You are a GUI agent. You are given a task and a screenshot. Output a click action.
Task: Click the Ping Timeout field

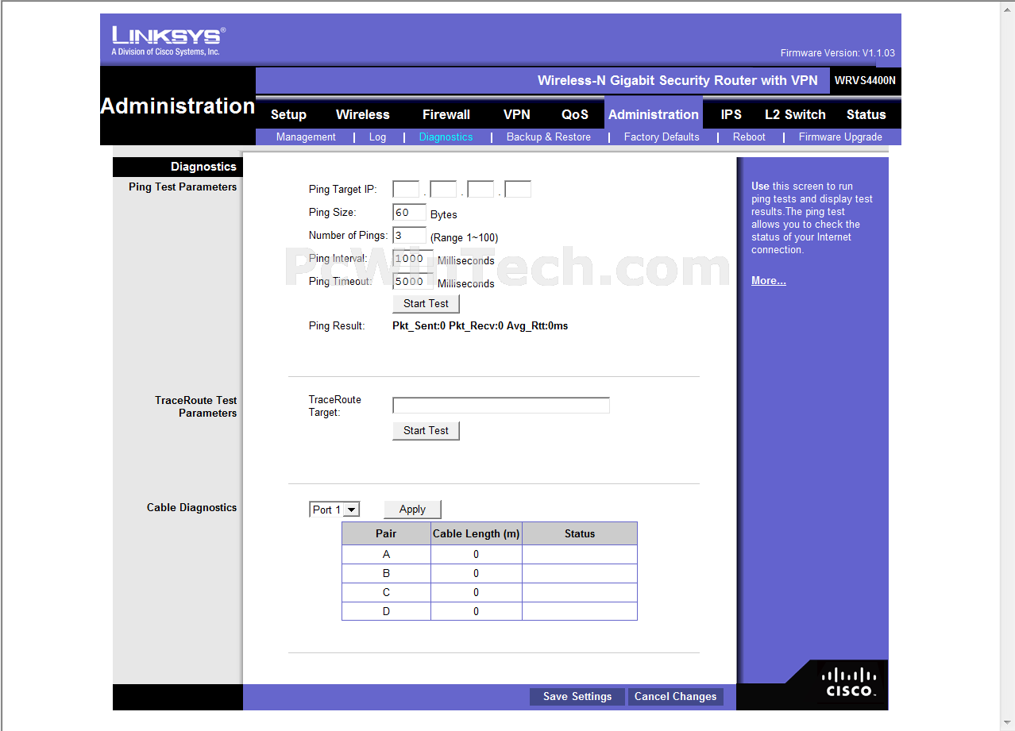coord(413,282)
